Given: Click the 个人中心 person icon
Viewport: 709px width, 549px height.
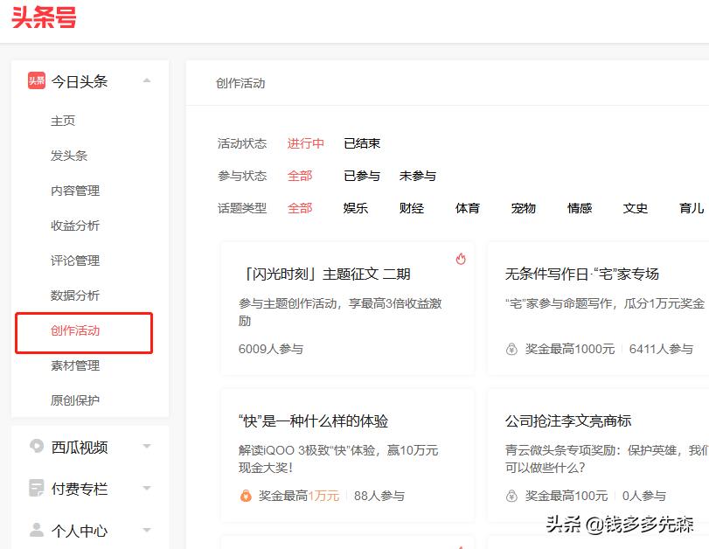Looking at the screenshot, I should pyautogui.click(x=35, y=530).
